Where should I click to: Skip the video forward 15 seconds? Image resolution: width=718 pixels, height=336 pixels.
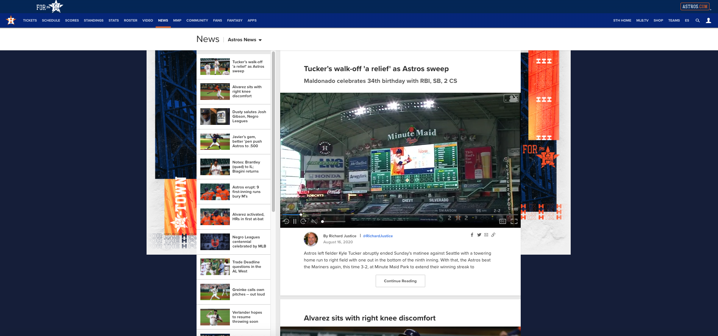click(303, 221)
